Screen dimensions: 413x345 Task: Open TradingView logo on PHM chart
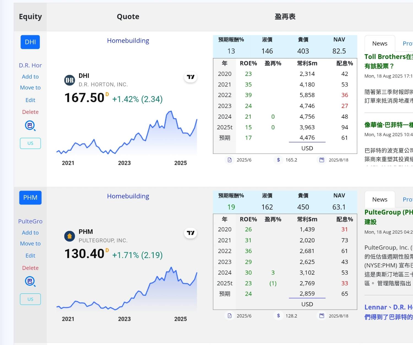point(191,233)
